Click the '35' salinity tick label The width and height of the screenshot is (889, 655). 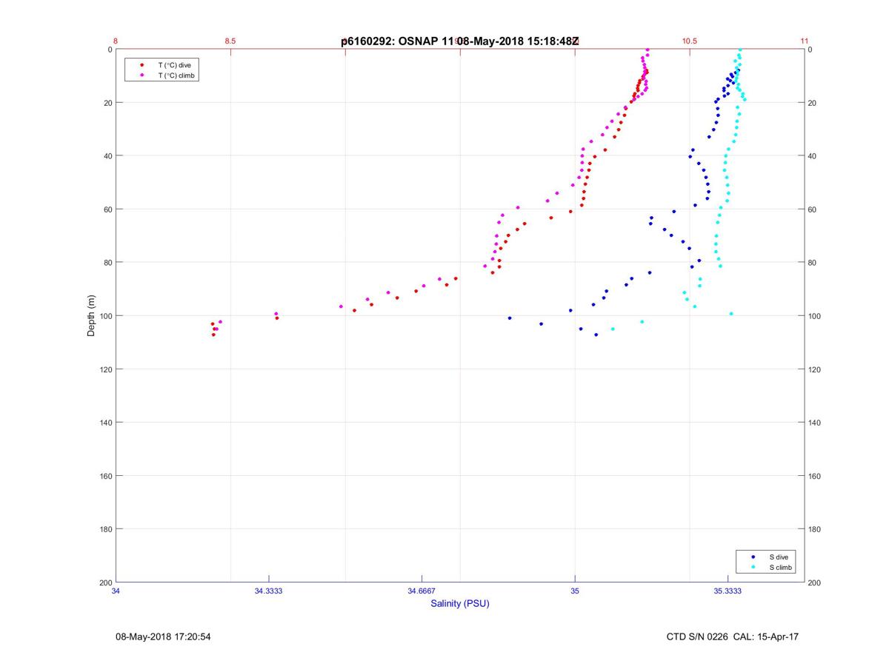(575, 591)
